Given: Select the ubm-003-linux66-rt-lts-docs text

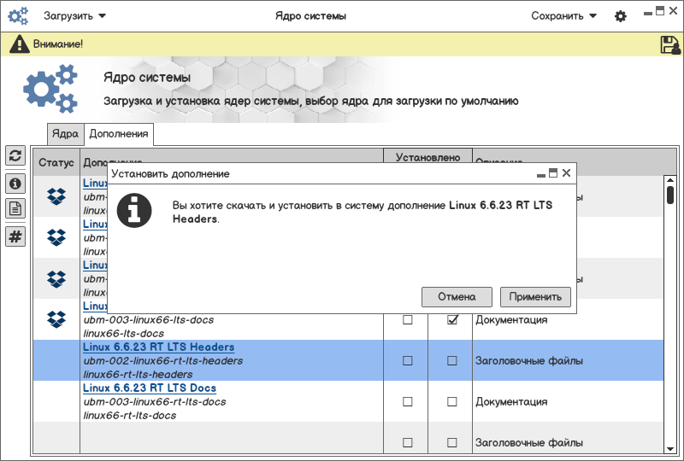Looking at the screenshot, I should (x=155, y=402).
